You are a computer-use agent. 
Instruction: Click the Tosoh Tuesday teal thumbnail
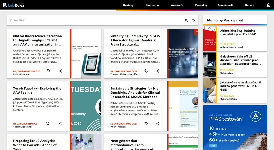[x=86, y=106]
